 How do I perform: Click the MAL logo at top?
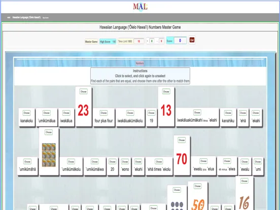[140, 7]
